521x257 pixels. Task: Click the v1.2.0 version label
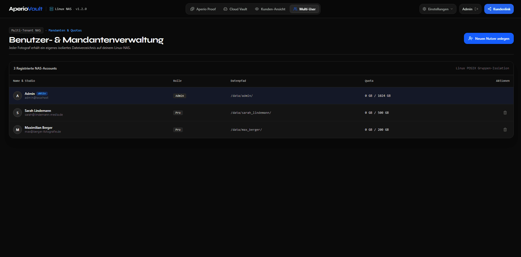tap(81, 9)
